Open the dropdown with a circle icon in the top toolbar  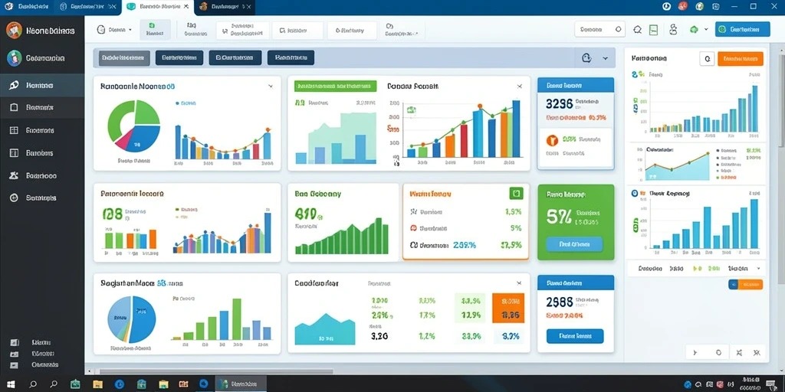pyautogui.click(x=113, y=30)
